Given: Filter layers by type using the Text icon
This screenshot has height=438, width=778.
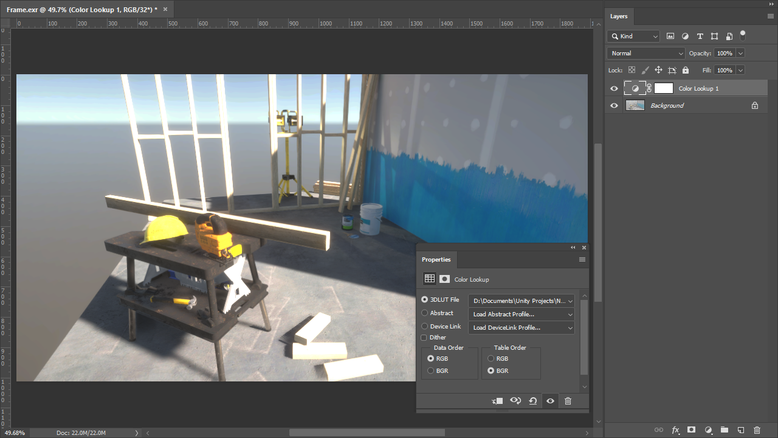Looking at the screenshot, I should point(700,36).
